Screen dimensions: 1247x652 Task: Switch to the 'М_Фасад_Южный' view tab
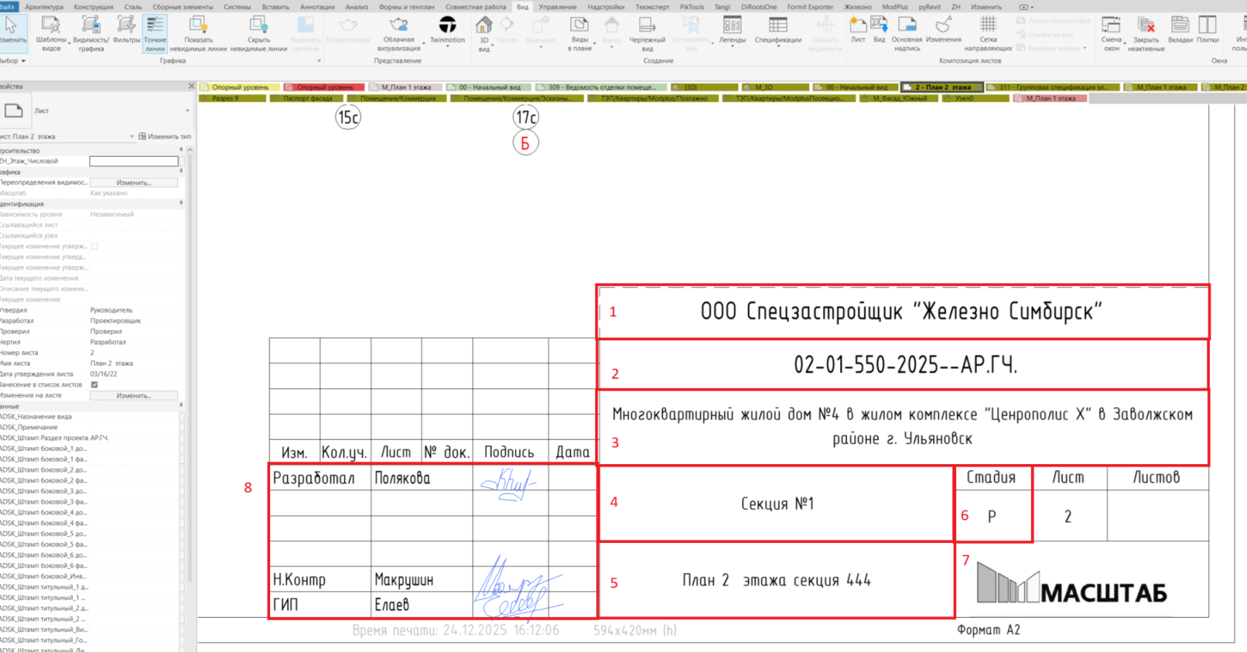[898, 98]
